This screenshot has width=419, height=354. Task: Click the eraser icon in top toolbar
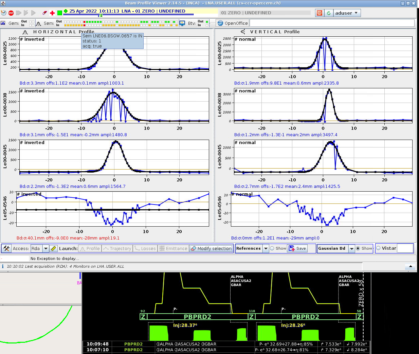(44, 13)
